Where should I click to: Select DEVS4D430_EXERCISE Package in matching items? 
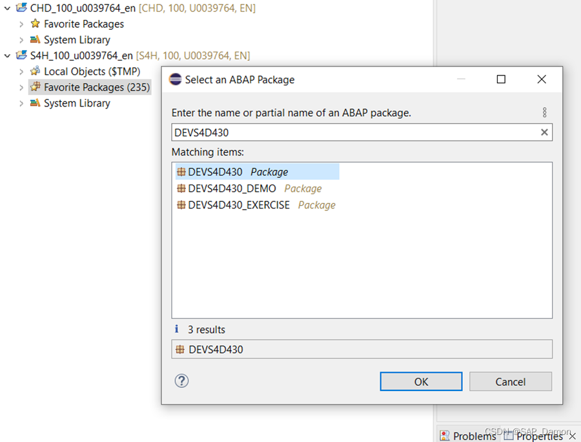[256, 205]
